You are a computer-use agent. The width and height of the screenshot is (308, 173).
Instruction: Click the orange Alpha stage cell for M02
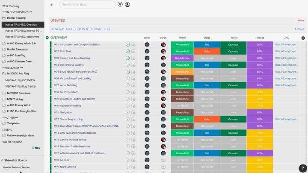pos(206,51)
